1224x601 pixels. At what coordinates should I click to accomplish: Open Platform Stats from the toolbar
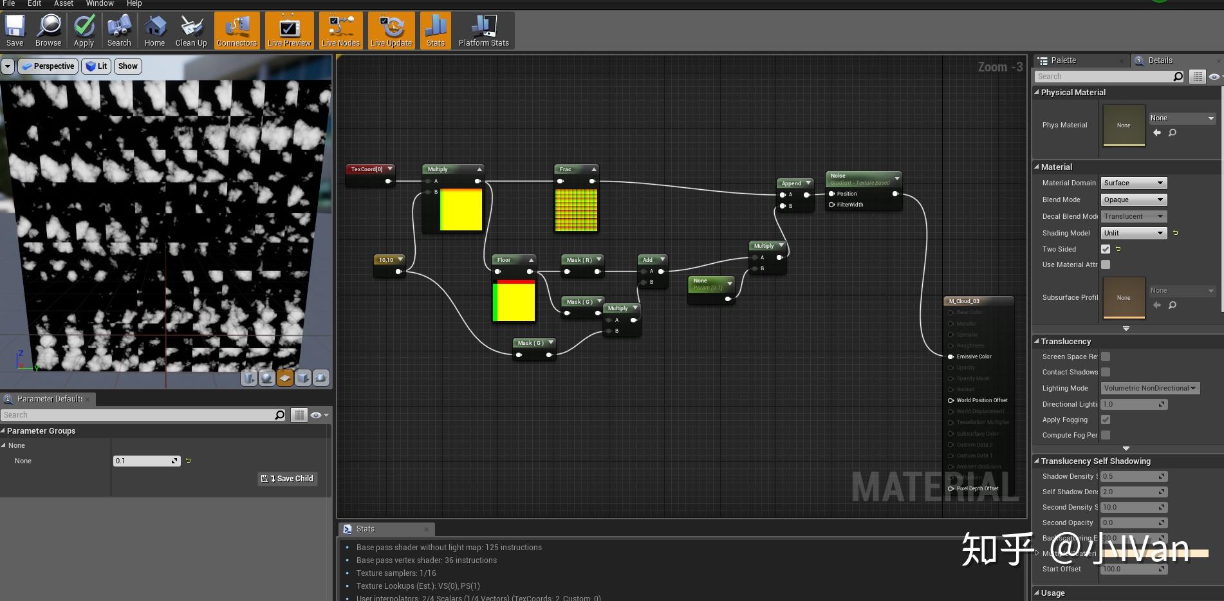(483, 30)
